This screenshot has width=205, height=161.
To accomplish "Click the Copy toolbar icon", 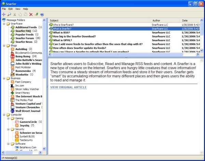I will 20,14.
